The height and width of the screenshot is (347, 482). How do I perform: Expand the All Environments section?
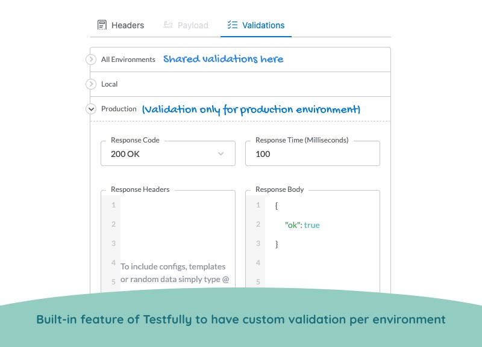(91, 59)
